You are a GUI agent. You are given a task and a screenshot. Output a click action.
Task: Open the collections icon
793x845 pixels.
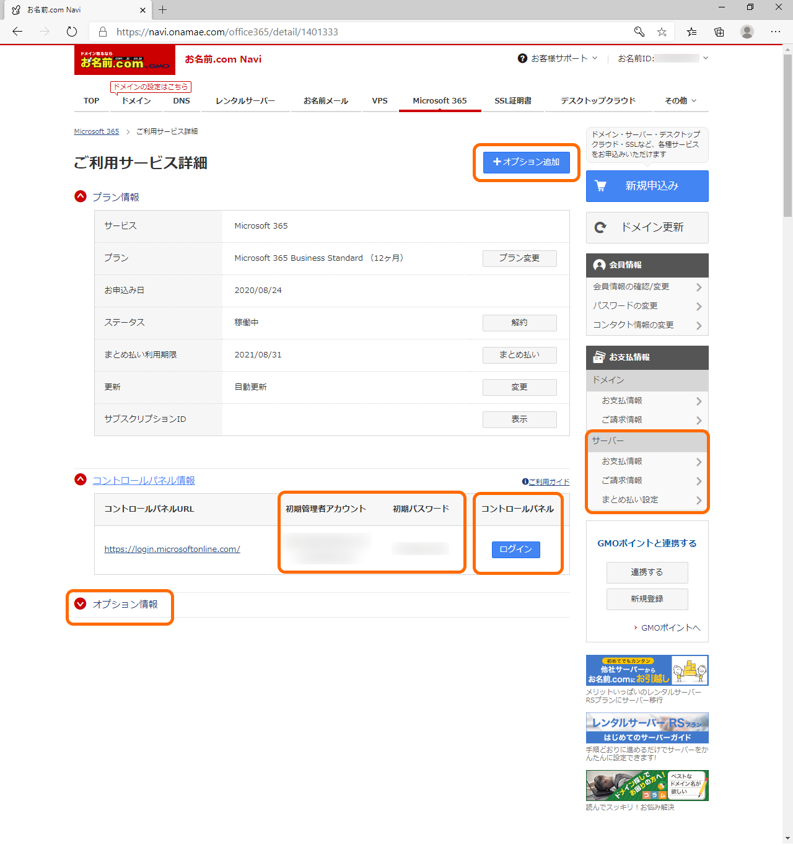[719, 32]
